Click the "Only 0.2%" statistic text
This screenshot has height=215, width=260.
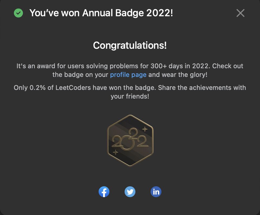point(30,87)
